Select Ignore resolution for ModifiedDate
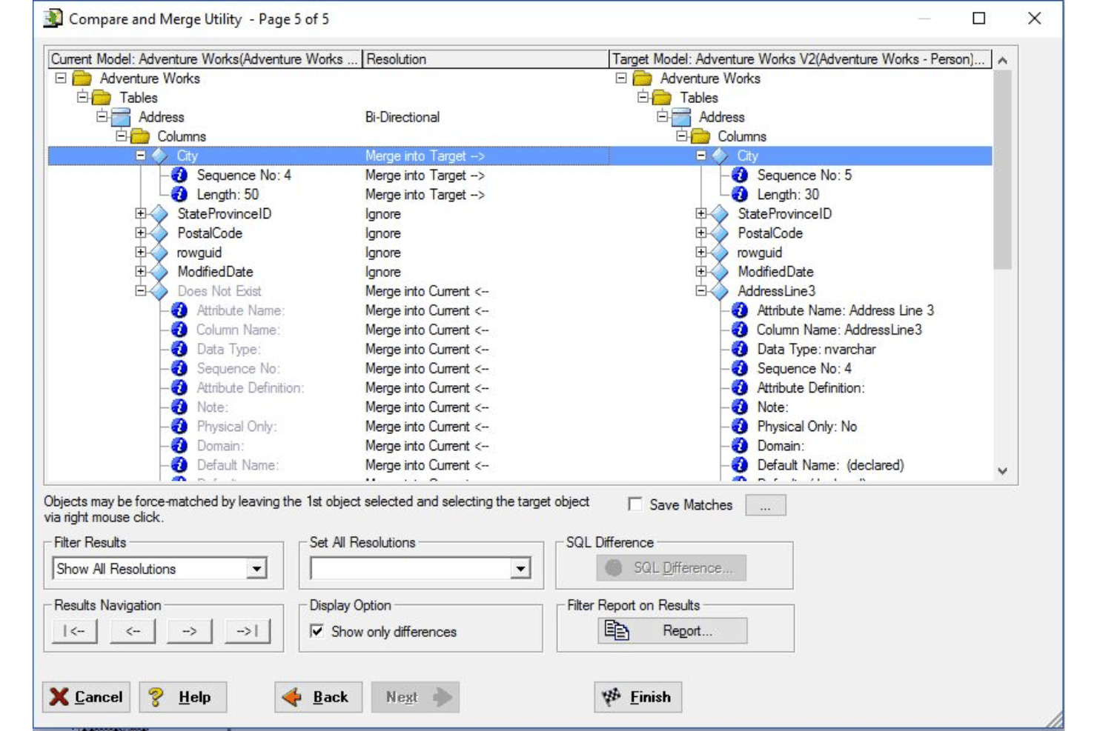The image size is (1097, 731). (383, 272)
